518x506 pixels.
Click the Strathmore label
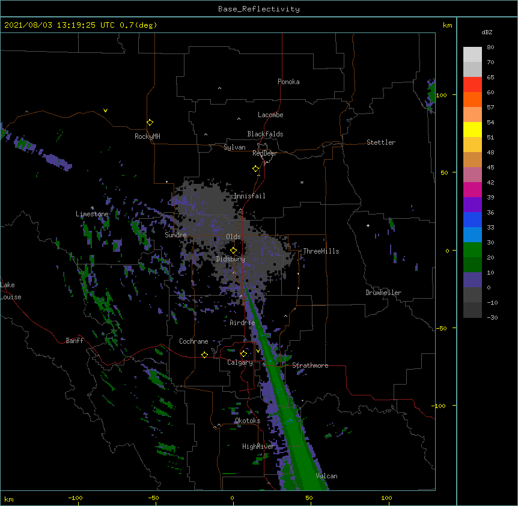click(310, 365)
